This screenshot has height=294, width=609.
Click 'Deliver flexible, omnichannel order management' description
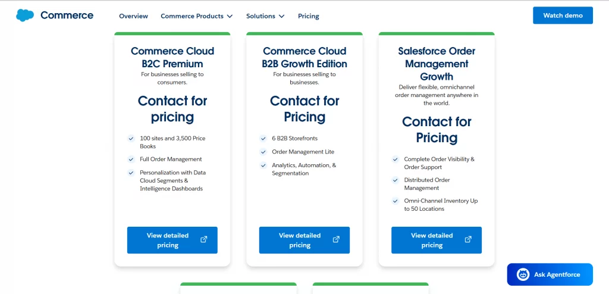pyautogui.click(x=437, y=95)
